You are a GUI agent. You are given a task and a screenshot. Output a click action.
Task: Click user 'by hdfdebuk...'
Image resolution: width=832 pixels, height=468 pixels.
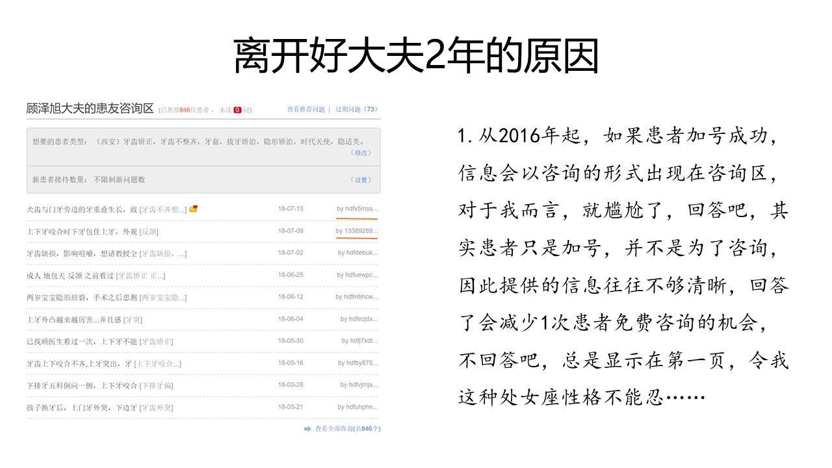tap(357, 253)
